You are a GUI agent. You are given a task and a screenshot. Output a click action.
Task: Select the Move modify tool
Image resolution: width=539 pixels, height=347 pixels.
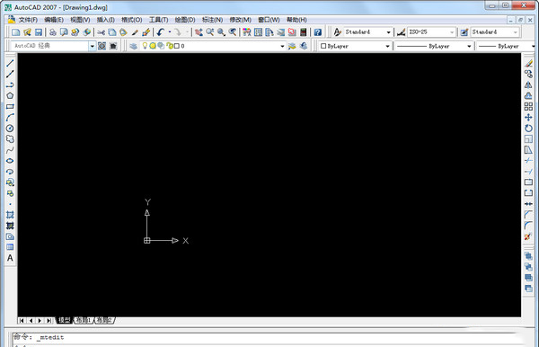(x=529, y=117)
